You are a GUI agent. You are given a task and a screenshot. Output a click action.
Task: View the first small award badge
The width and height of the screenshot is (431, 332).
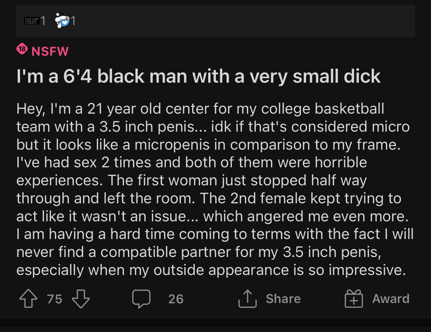(x=32, y=21)
